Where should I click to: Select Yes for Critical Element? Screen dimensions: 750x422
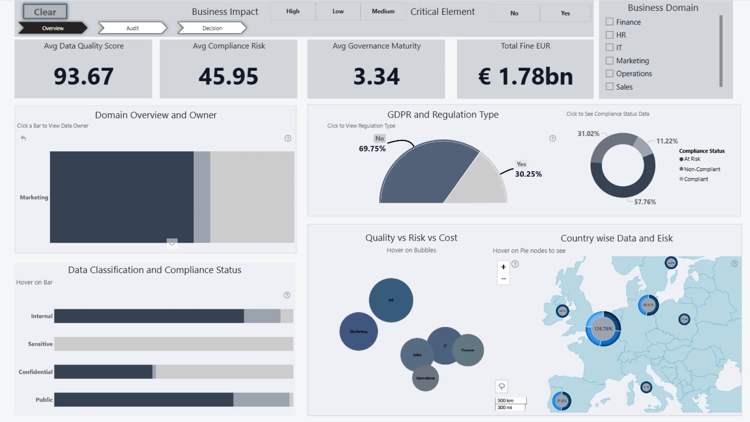click(x=565, y=13)
